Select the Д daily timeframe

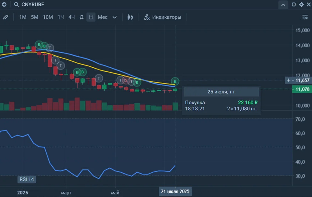point(82,17)
